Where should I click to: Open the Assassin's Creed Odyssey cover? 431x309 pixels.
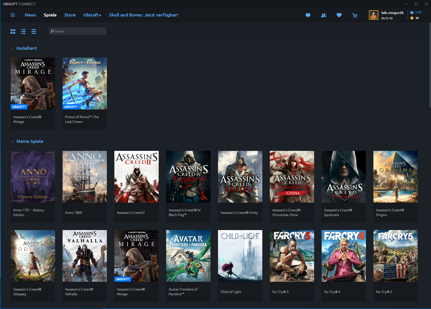click(33, 256)
